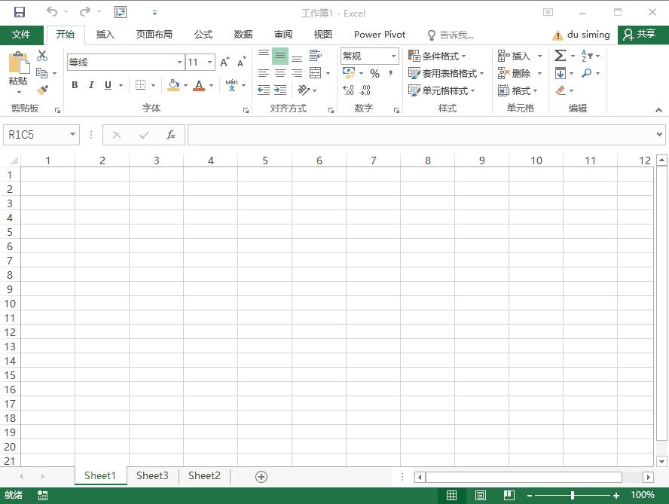Viewport: 669px width, 504px height.
Task: Open the 文件 file menu
Action: point(21,35)
